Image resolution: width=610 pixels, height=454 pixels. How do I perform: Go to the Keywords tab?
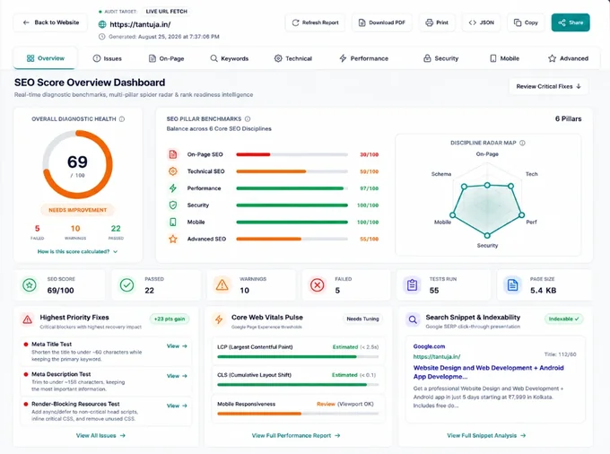click(x=230, y=58)
